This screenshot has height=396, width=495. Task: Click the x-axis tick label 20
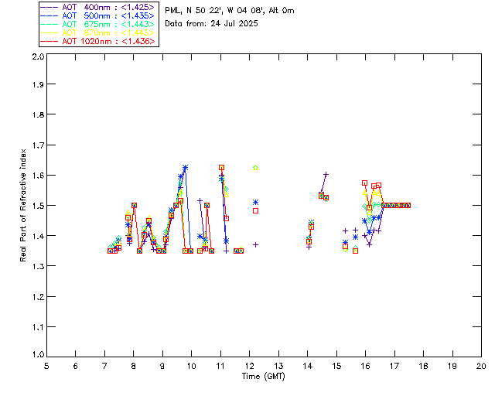pos(481,367)
